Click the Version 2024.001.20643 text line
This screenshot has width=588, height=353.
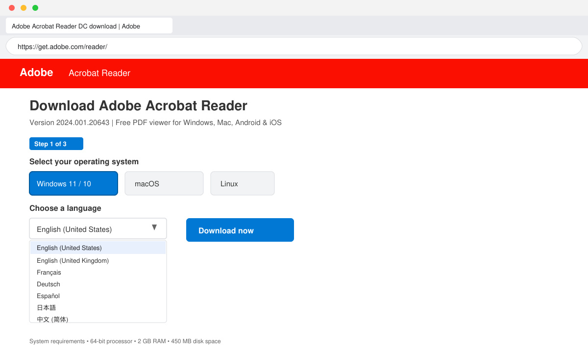(x=155, y=123)
